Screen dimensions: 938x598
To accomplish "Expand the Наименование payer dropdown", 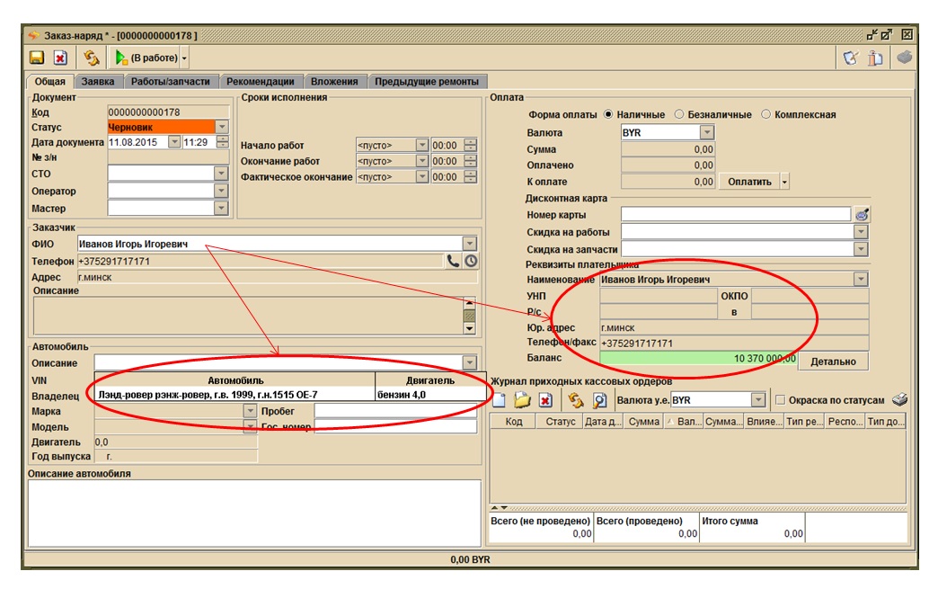I will click(860, 279).
